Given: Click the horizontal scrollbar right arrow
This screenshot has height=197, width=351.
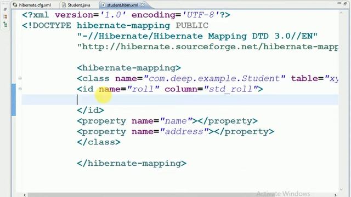Looking at the screenshot, I should (x=335, y=195).
